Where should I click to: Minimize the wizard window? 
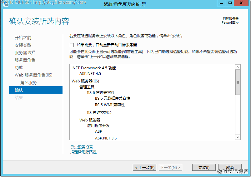(x=221, y=3)
